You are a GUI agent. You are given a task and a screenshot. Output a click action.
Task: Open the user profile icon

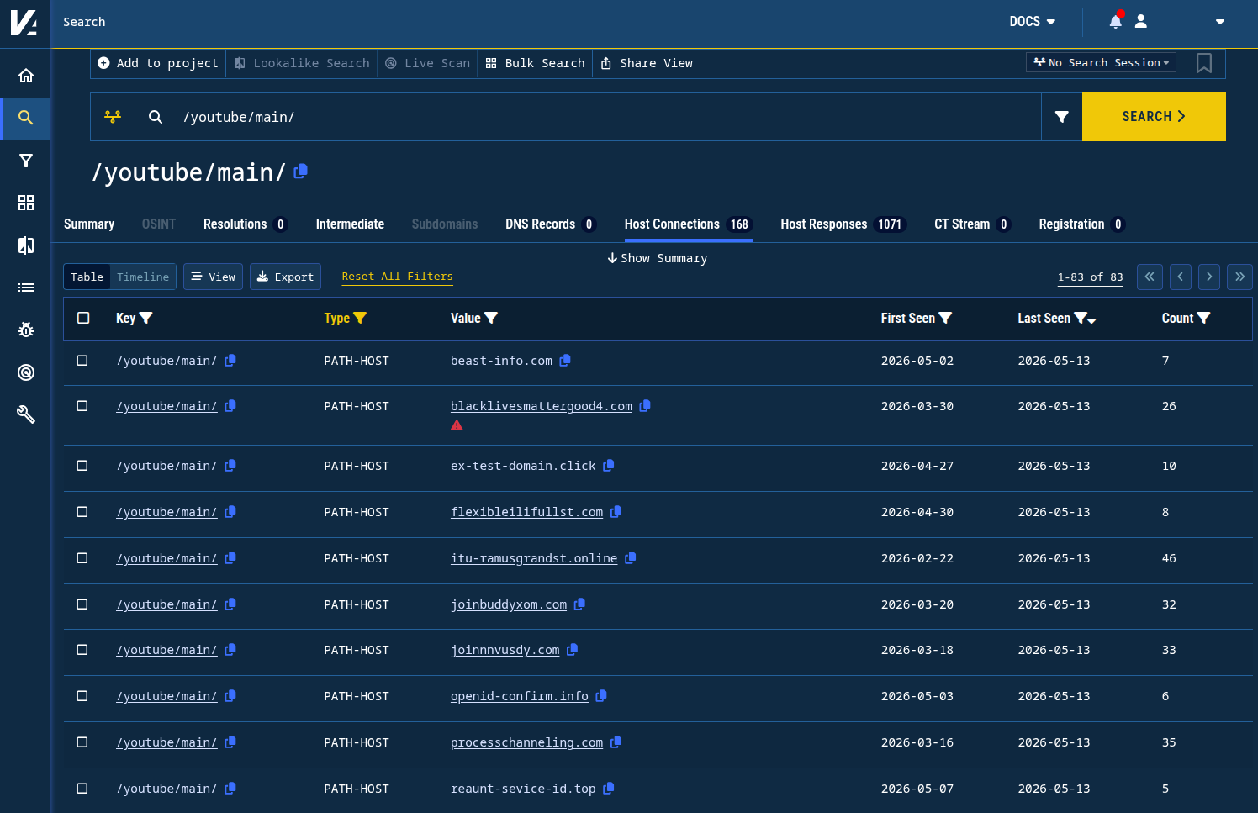point(1141,21)
